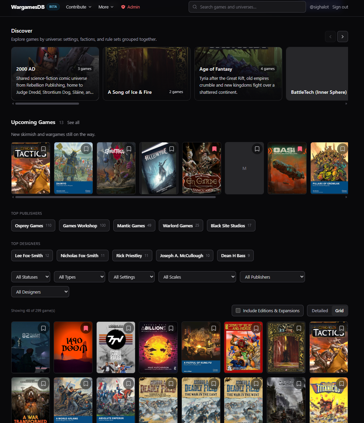Filter by Mantic Games publisher
The image size is (364, 423).
[134, 226]
